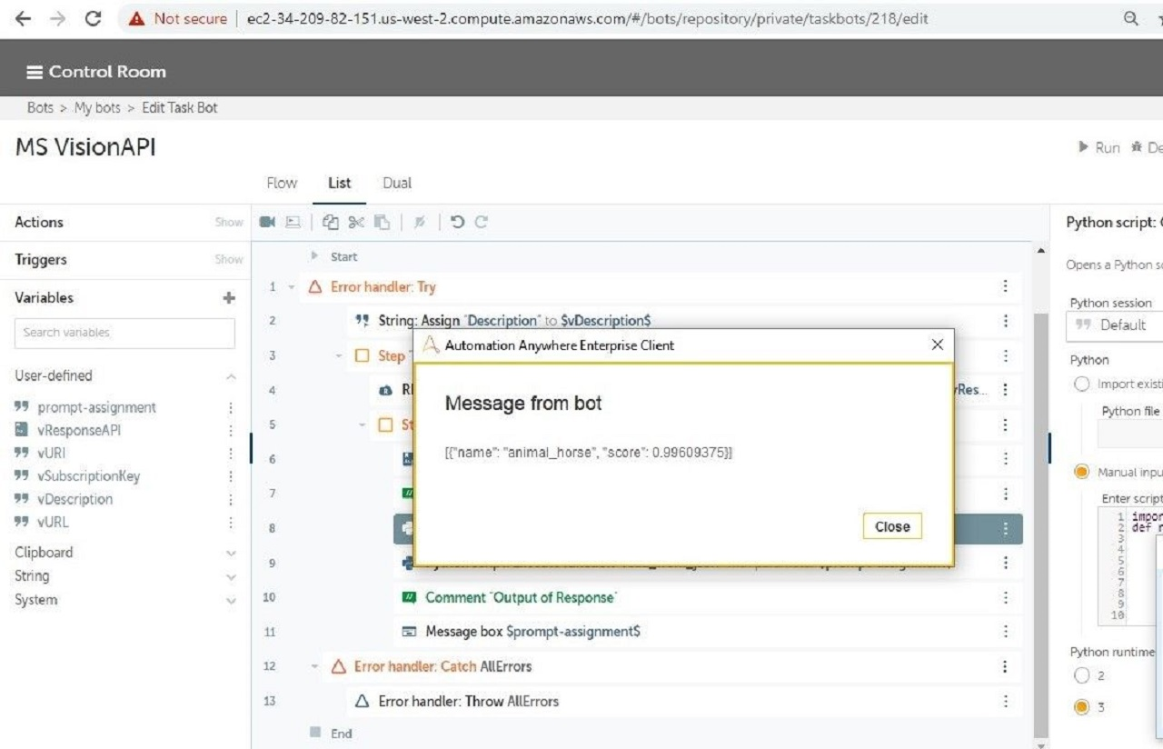Open options menu for vResponseAPI variable

pyautogui.click(x=231, y=431)
